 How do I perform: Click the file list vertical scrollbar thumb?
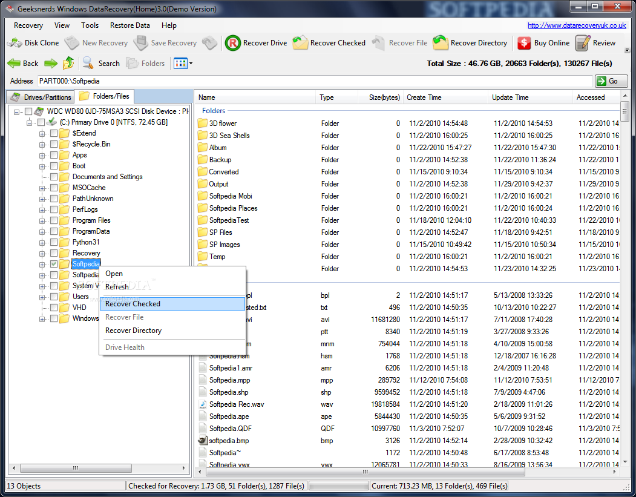625,111
